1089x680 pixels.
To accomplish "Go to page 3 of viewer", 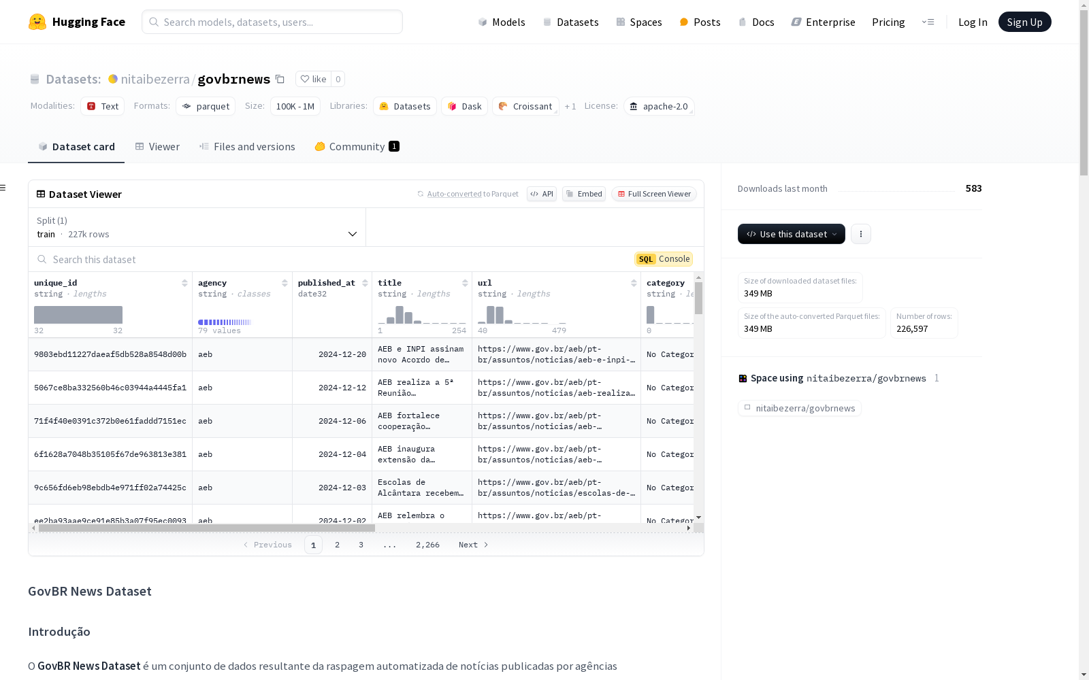I will (x=361, y=545).
